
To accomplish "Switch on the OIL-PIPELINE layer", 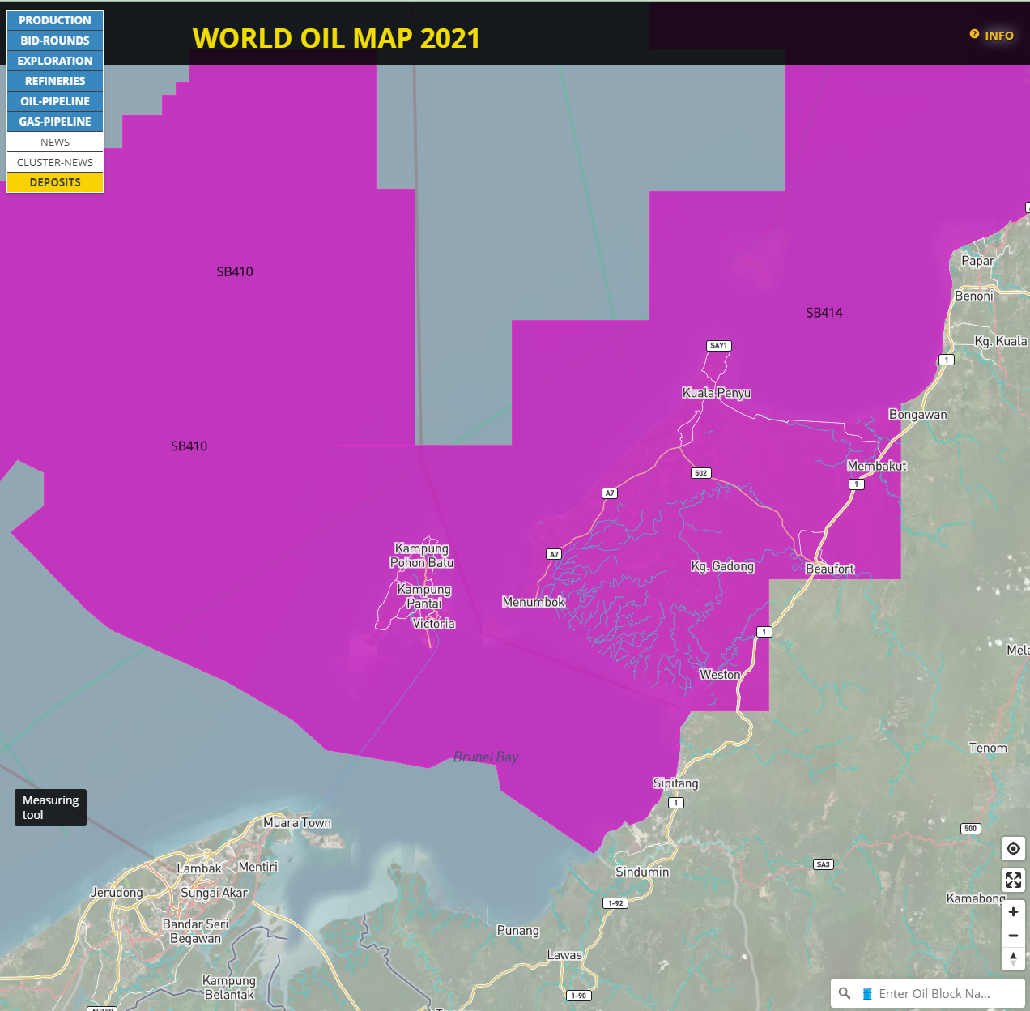I will [55, 101].
